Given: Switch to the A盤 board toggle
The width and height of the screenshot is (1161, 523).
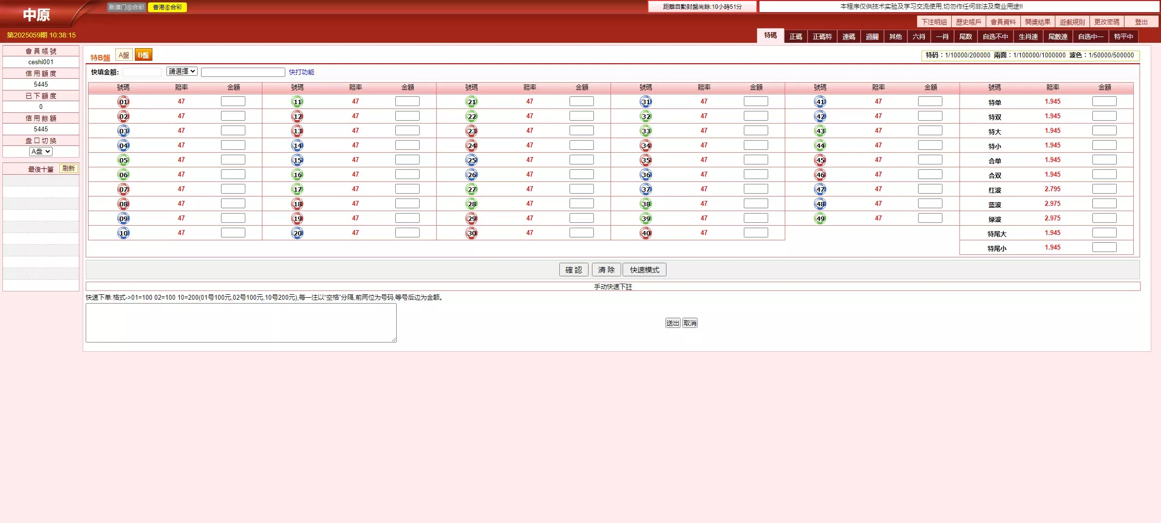Looking at the screenshot, I should (124, 55).
